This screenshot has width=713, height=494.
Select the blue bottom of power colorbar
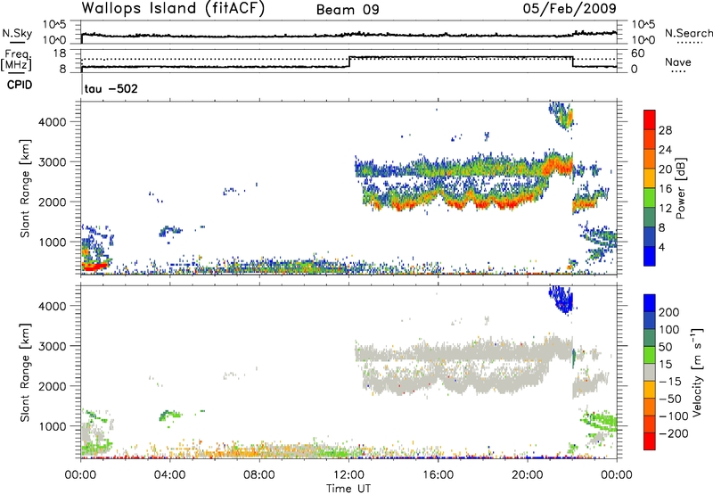point(650,256)
